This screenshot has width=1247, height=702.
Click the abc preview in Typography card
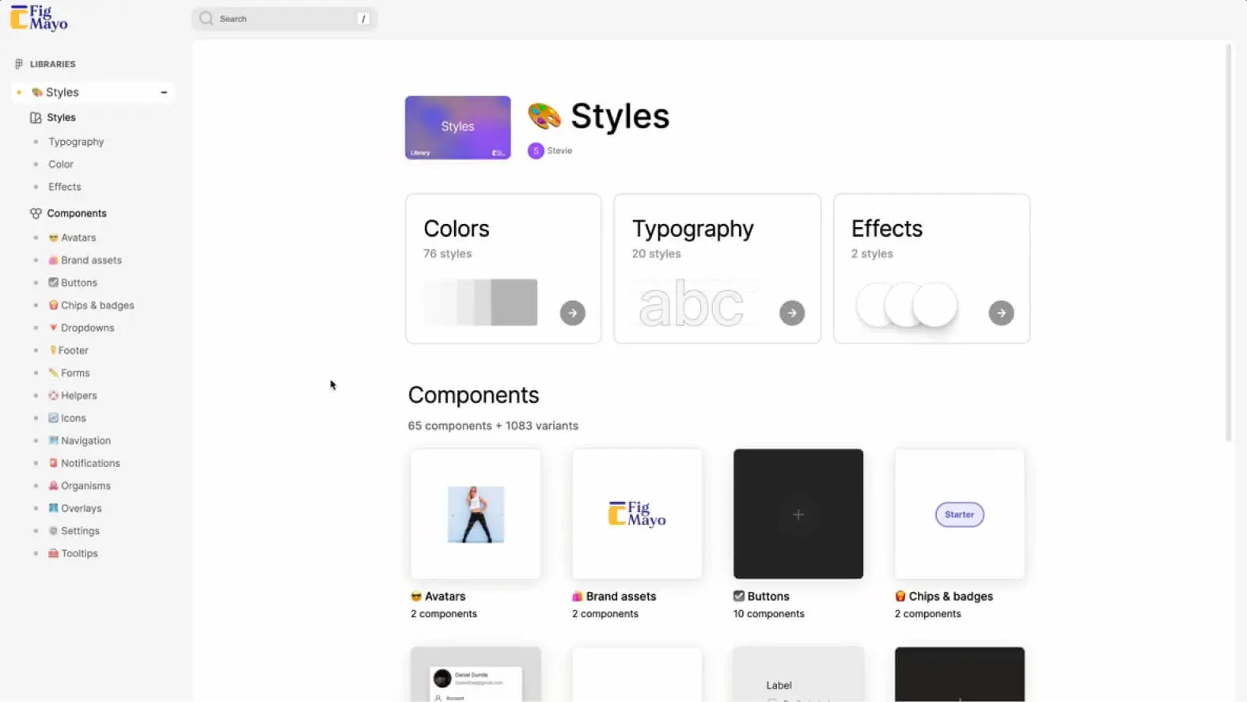click(692, 305)
